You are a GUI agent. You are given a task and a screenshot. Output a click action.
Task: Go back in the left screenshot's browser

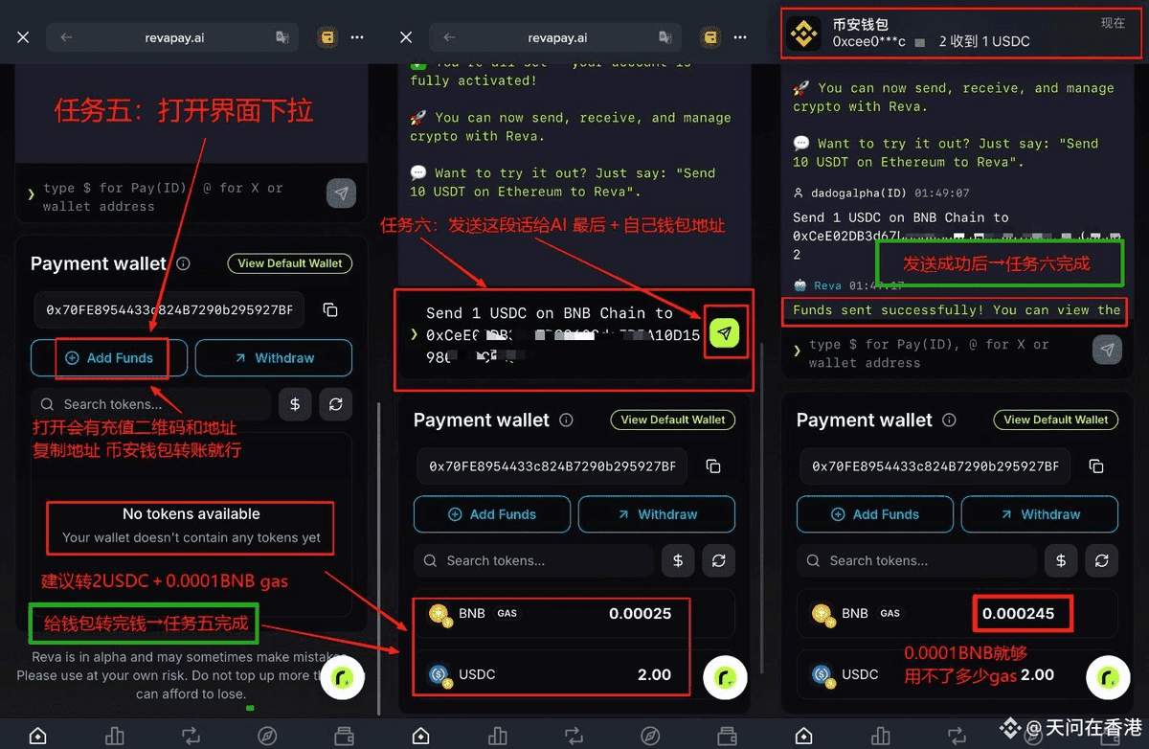tap(66, 38)
